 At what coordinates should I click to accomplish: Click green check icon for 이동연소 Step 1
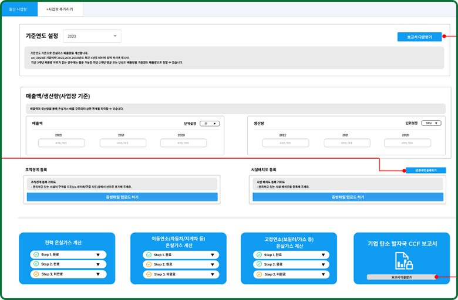(148, 255)
